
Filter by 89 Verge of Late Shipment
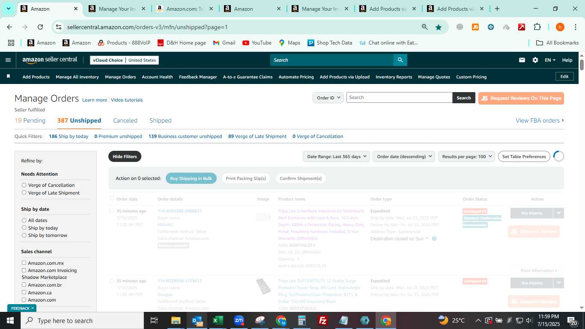click(x=257, y=136)
